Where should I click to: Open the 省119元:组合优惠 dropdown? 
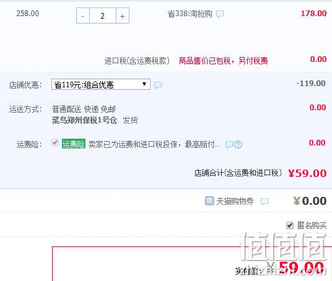pos(101,84)
